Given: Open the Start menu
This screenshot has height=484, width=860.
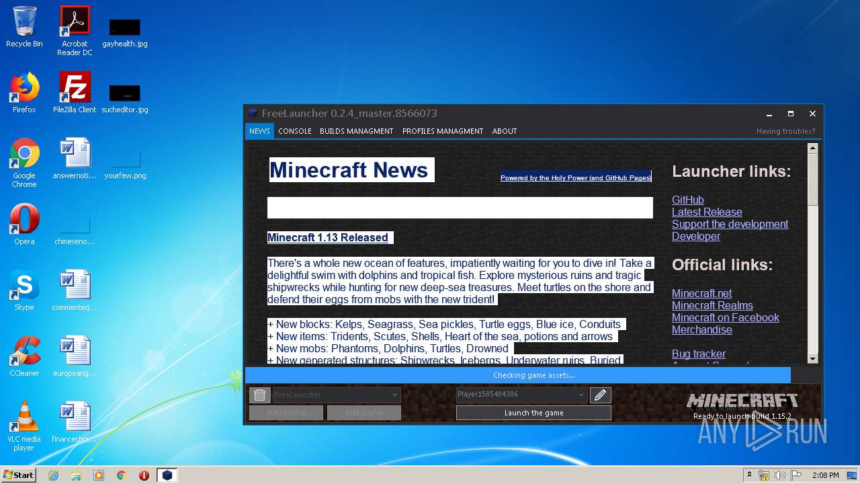Looking at the screenshot, I should point(18,475).
